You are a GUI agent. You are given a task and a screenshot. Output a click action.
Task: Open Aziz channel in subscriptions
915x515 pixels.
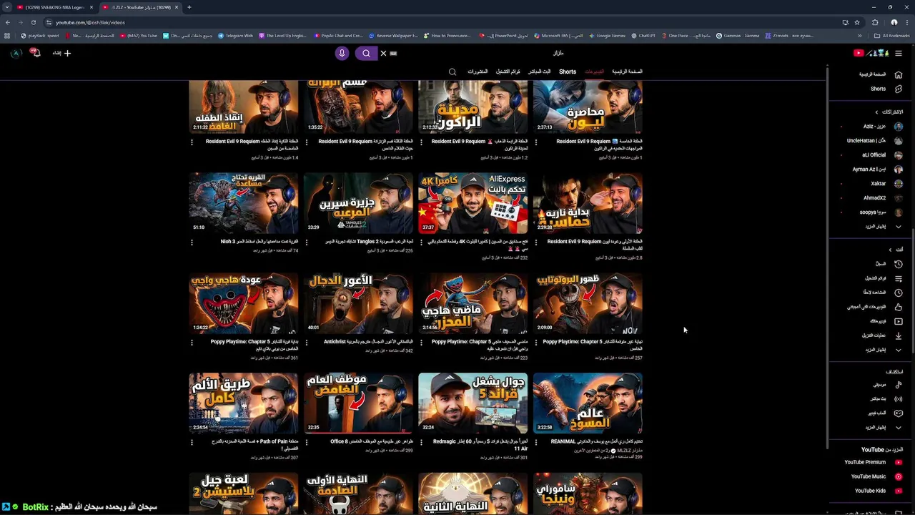pyautogui.click(x=872, y=127)
